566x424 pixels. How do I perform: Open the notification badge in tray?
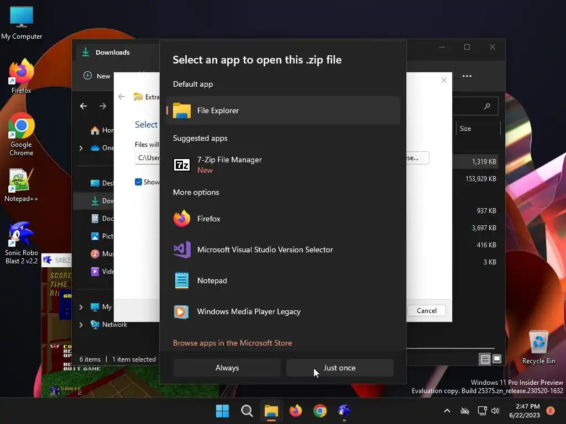tap(551, 411)
